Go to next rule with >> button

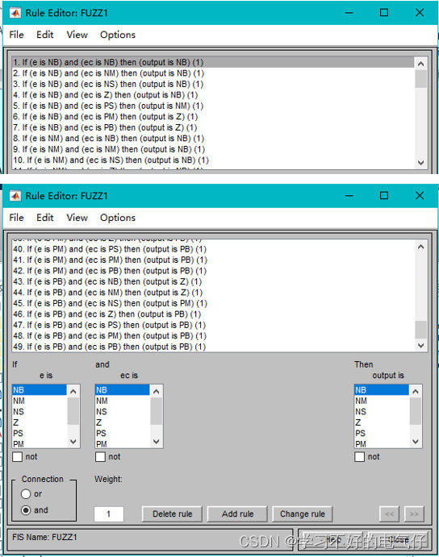coord(414,513)
